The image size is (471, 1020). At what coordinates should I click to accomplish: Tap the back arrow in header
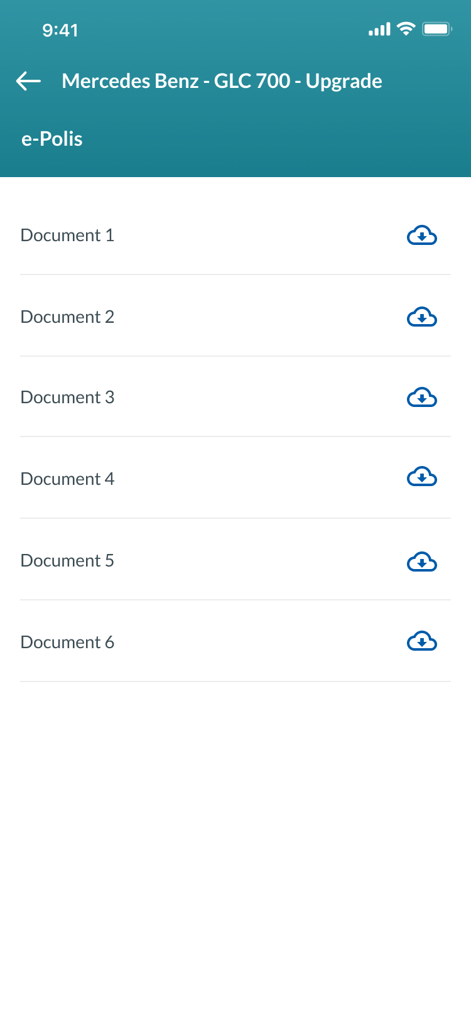pyautogui.click(x=28, y=81)
